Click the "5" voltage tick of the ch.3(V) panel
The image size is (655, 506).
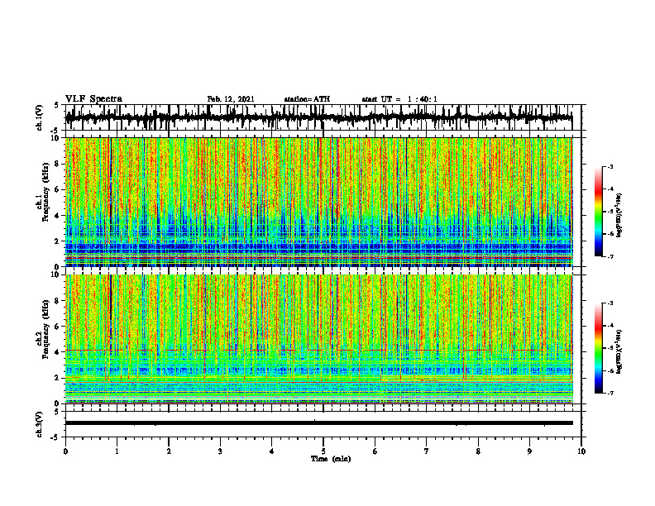56,412
